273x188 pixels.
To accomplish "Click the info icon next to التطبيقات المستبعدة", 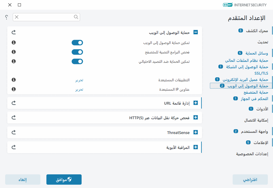I will tap(13, 80).
